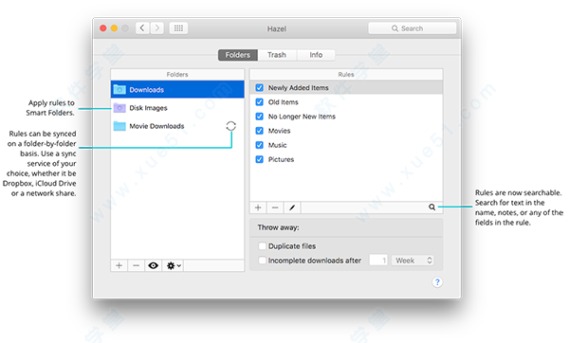
Task: Open the Info tab
Action: pyautogui.click(x=316, y=55)
